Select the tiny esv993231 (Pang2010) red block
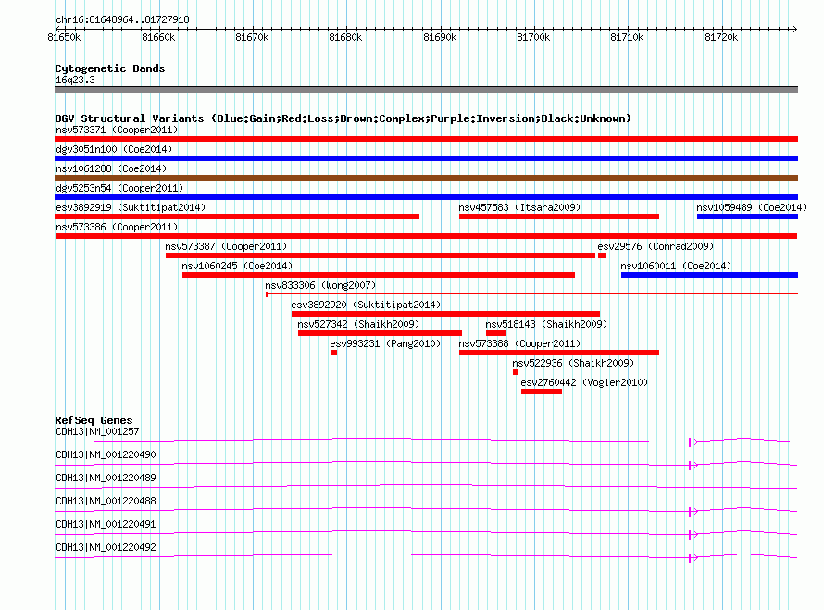824x610 pixels. click(333, 353)
